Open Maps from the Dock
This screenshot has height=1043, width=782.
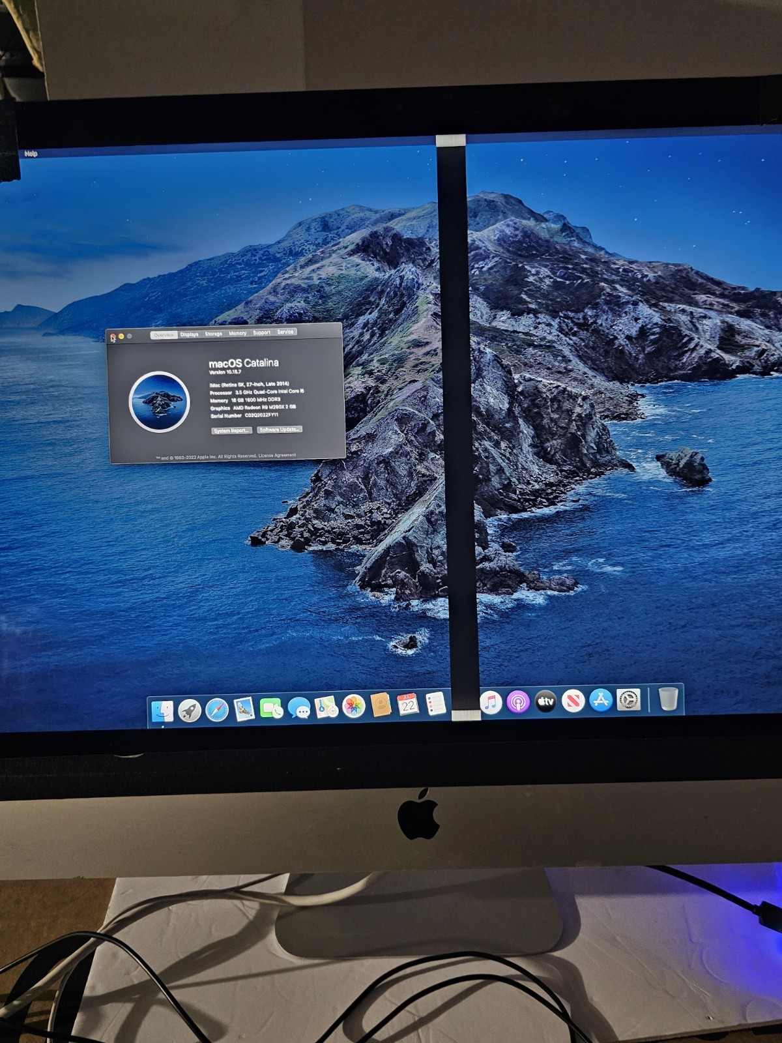[326, 707]
